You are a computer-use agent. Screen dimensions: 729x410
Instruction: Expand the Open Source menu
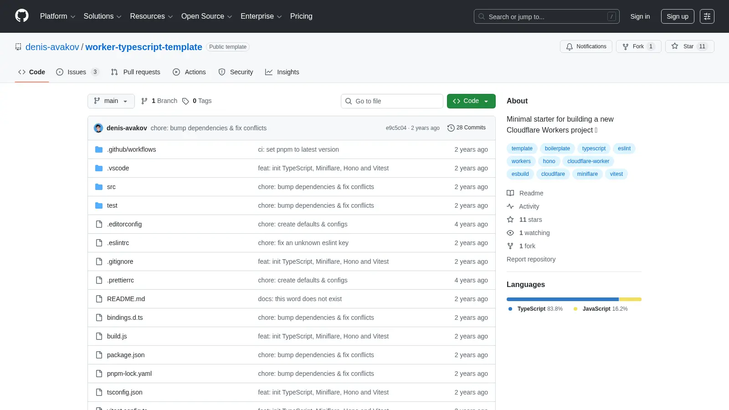pyautogui.click(x=206, y=16)
